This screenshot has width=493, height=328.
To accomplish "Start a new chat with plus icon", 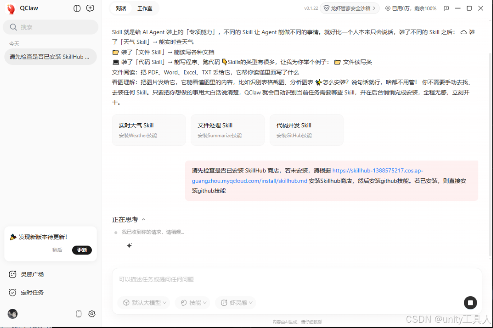I will [x=90, y=8].
